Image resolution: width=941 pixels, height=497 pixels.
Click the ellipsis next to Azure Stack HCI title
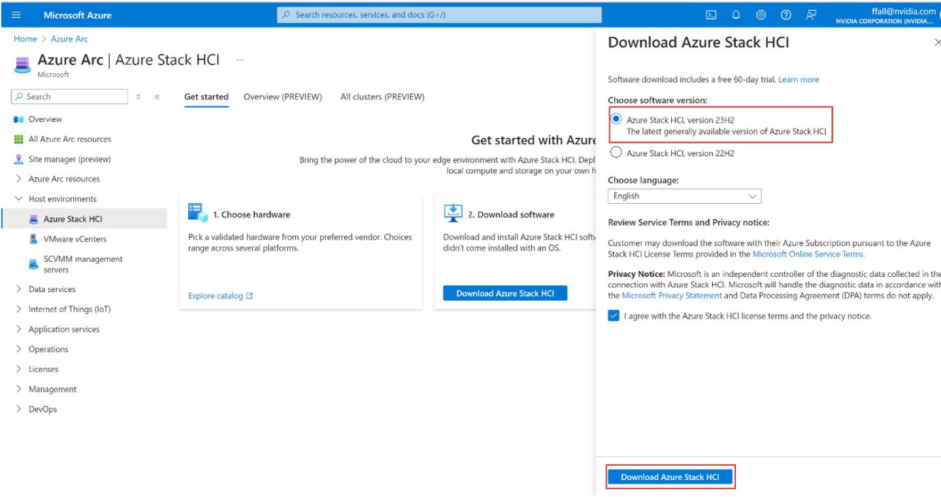pyautogui.click(x=240, y=60)
